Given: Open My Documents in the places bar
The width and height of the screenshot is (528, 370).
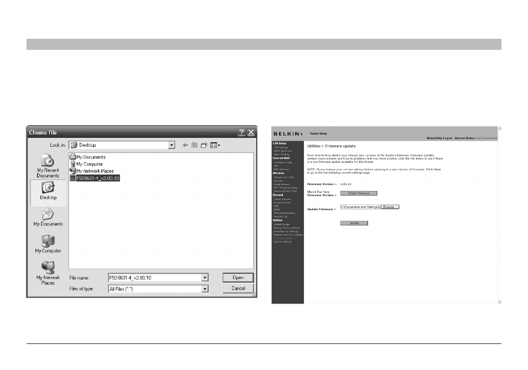Looking at the screenshot, I should 48,217.
